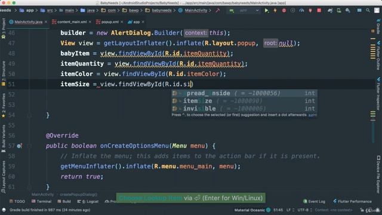Open the Z: Structure tool window
The image size is (382, 215).
point(4,73)
